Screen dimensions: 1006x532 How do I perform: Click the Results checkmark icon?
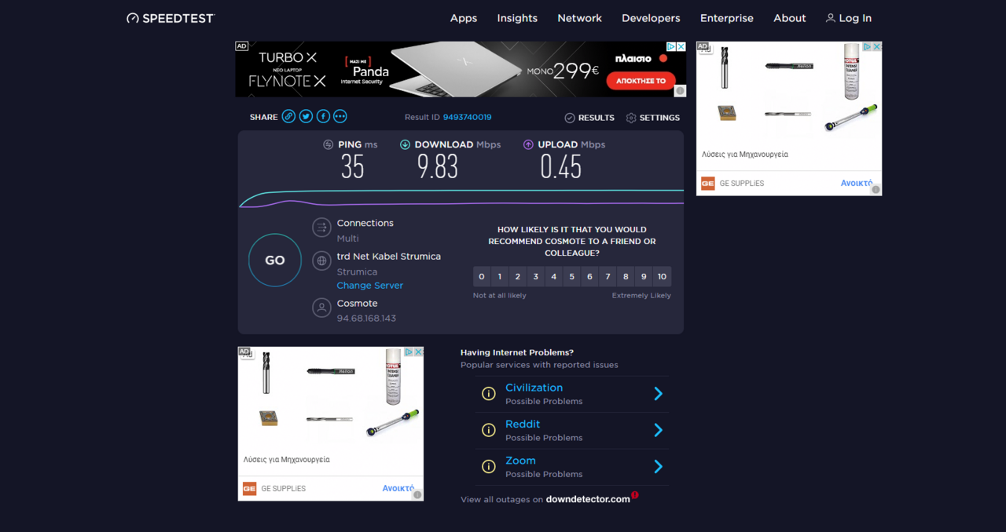pos(570,118)
